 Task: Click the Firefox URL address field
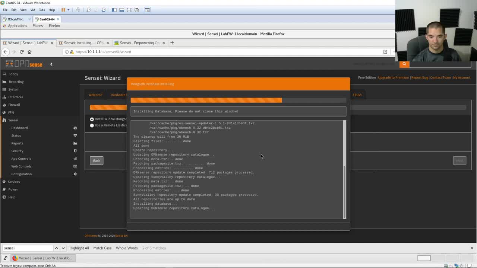[224, 52]
